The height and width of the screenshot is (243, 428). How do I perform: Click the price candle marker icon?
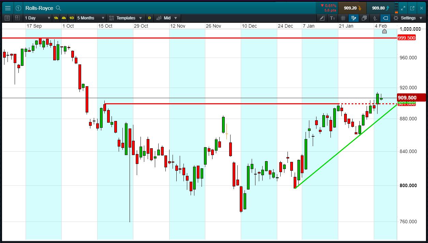point(375,18)
